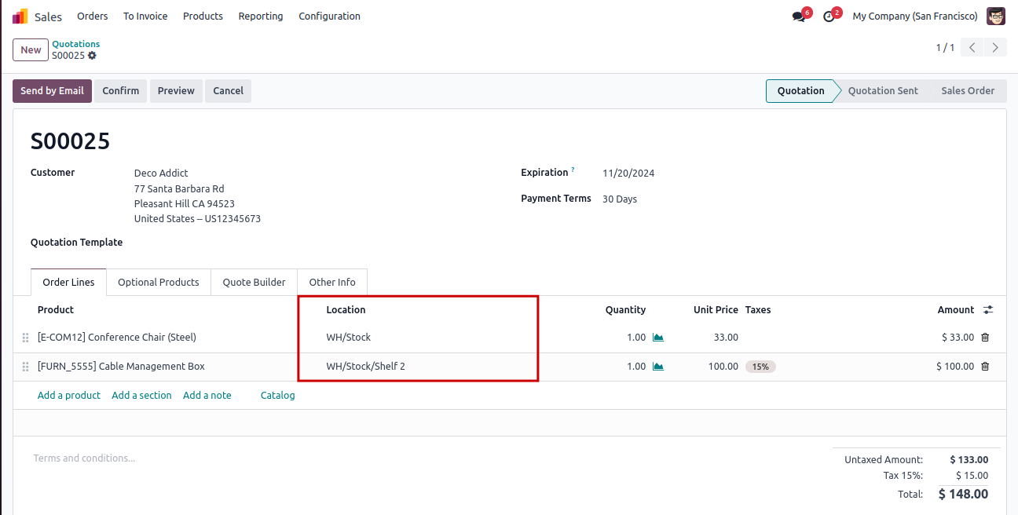Open the user avatar menu

[996, 16]
